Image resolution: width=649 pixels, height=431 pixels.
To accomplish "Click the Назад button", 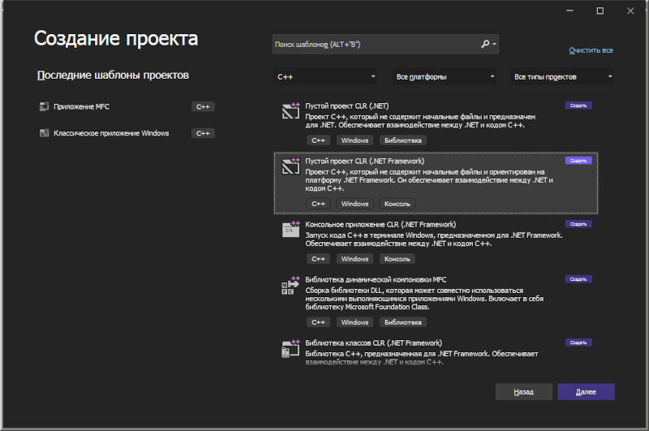I will (523, 392).
